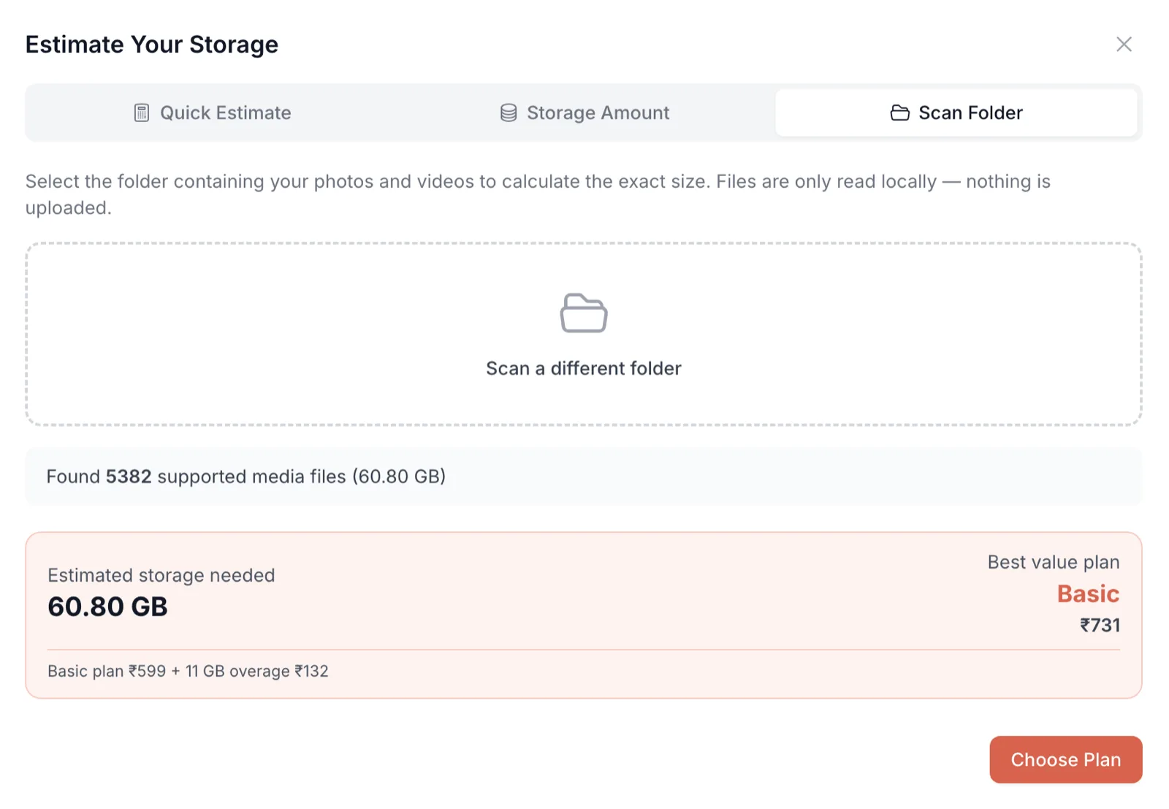
Task: Click the red "Basic" plan name
Action: [1087, 593]
